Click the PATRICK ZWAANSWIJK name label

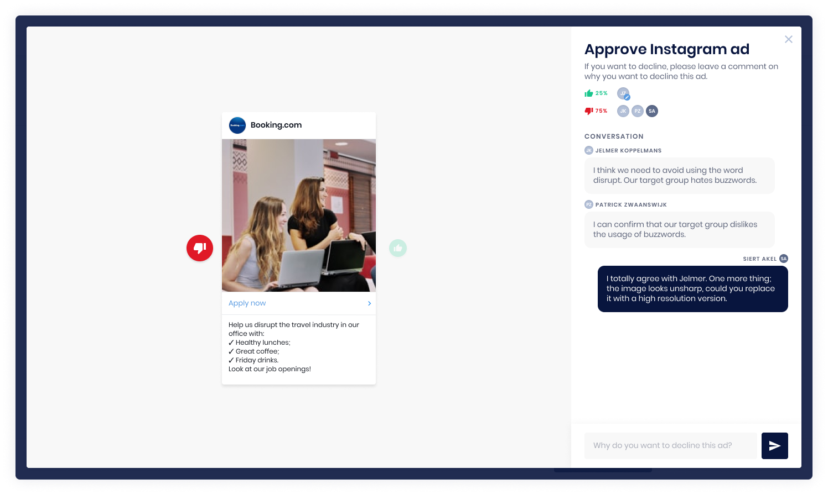(631, 204)
